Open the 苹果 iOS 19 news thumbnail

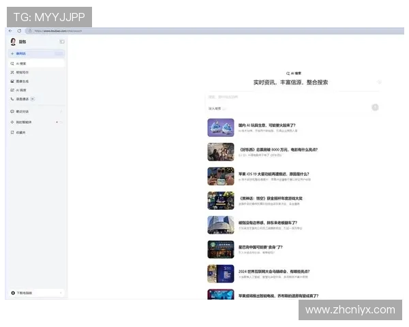click(x=221, y=176)
